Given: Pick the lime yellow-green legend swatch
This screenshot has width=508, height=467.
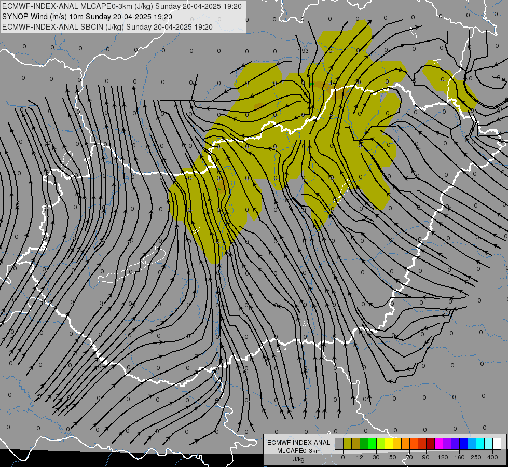Looking at the screenshot, I should [381, 444].
